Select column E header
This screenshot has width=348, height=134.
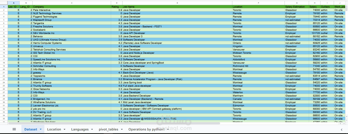pyautogui.click(x=177, y=3)
